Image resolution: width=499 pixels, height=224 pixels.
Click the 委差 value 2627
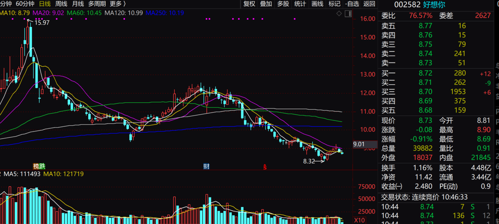(x=483, y=16)
